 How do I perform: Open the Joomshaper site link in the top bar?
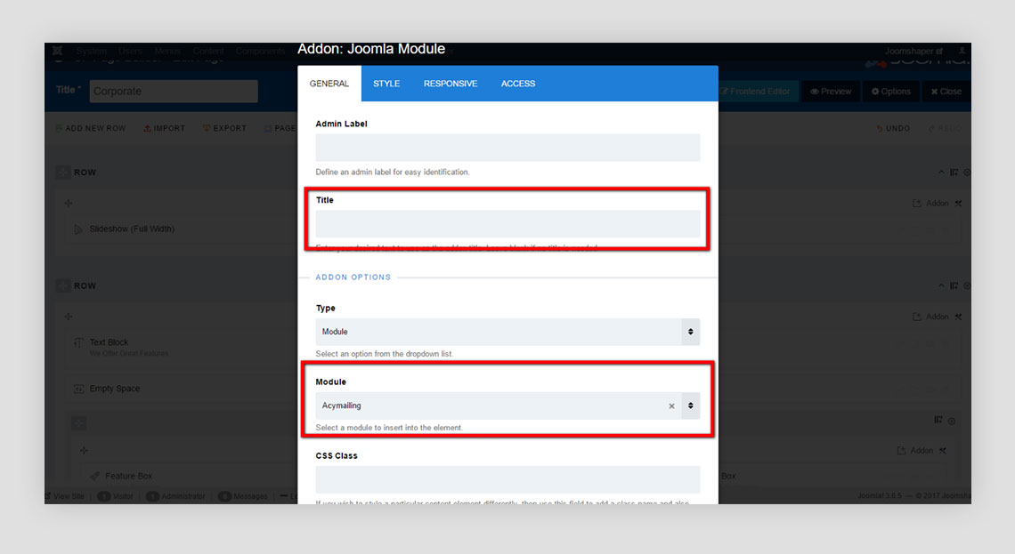[x=914, y=51]
